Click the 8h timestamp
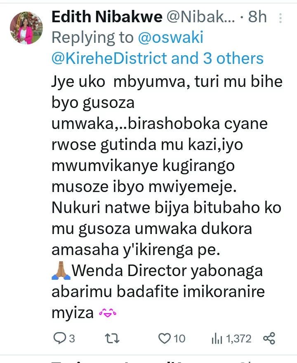The width and height of the screenshot is (297, 363). point(257,17)
